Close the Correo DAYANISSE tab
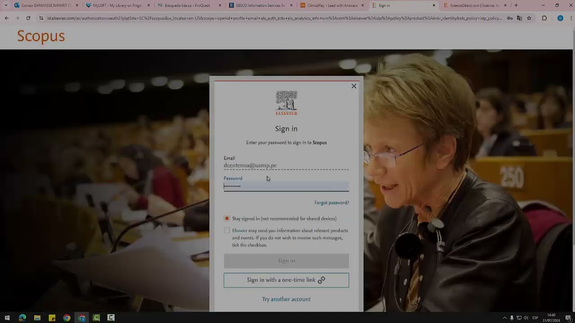 tap(77, 5)
